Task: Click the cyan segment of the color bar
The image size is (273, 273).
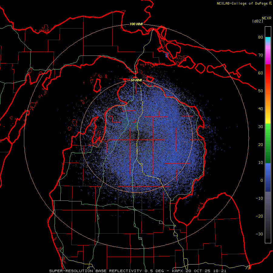Action: pos(268,40)
